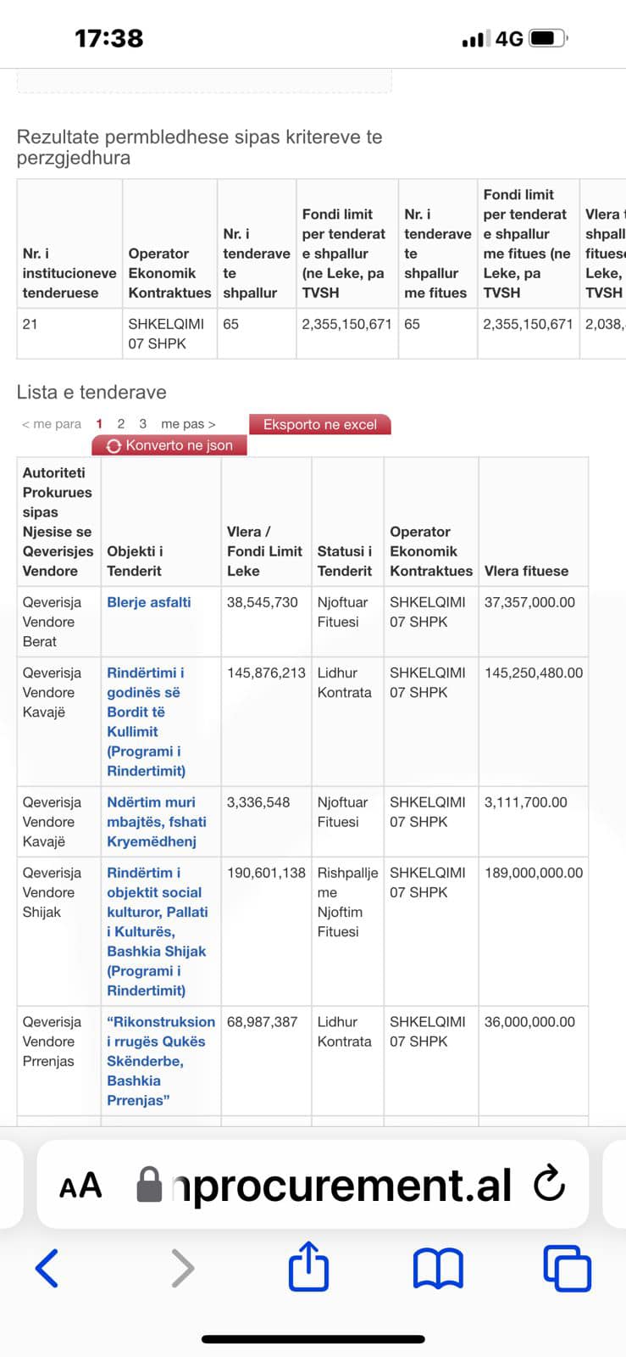Image resolution: width=626 pixels, height=1357 pixels.
Task: Open Rindërtim i objektit social kulturor tender
Action: [x=157, y=931]
